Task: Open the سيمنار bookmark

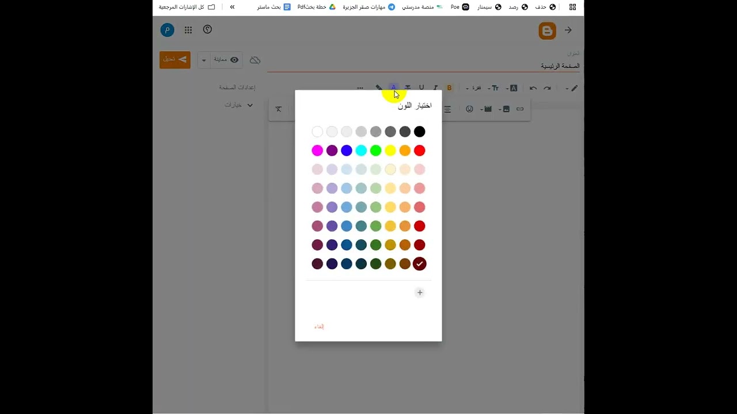Action: coord(489,7)
